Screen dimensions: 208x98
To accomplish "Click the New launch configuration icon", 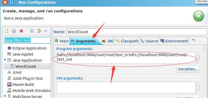I will (7, 31).
